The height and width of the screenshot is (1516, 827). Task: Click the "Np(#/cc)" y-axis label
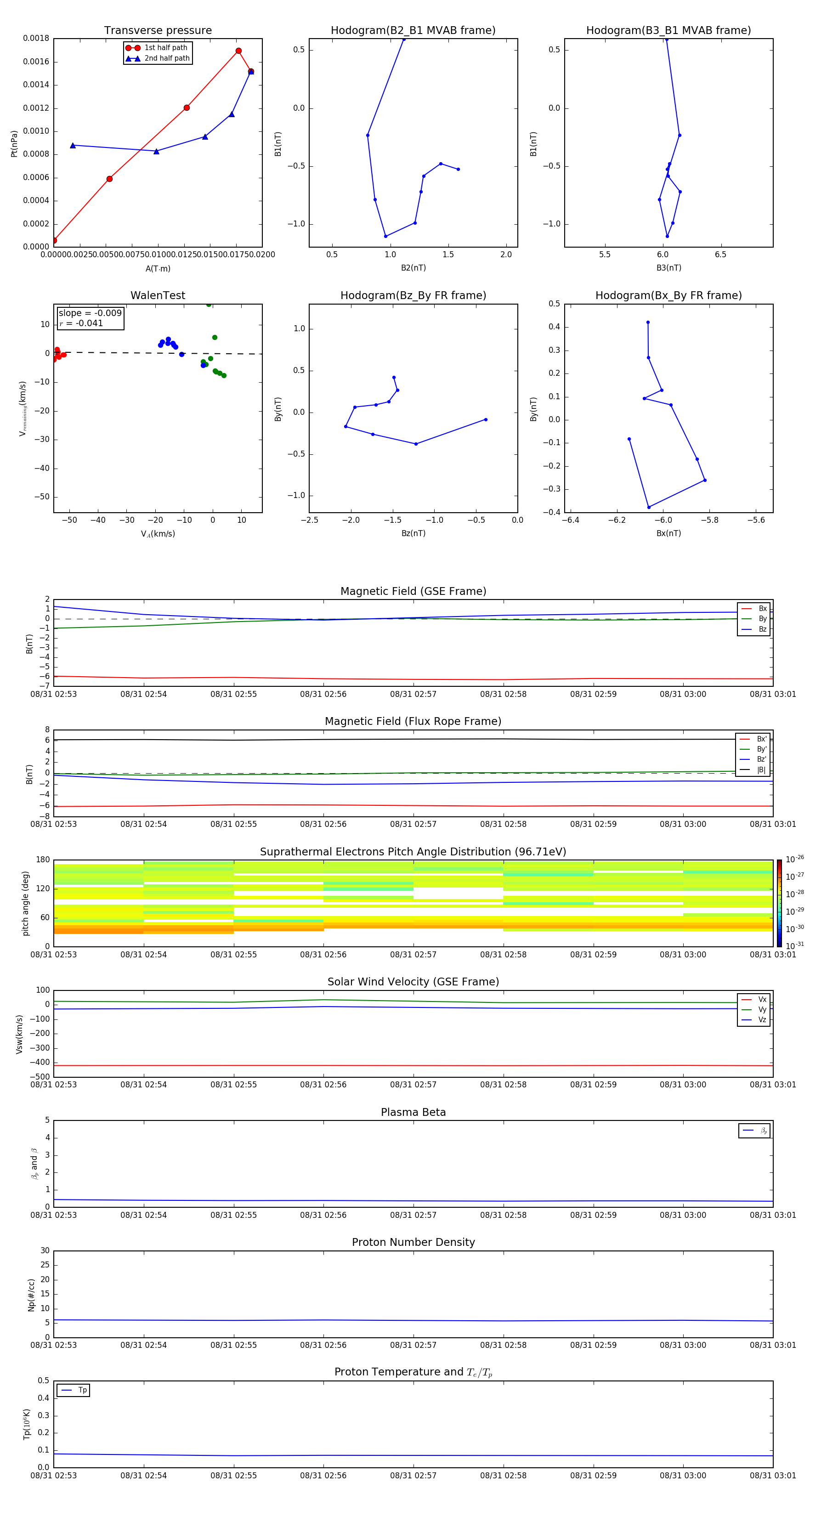coord(31,1295)
